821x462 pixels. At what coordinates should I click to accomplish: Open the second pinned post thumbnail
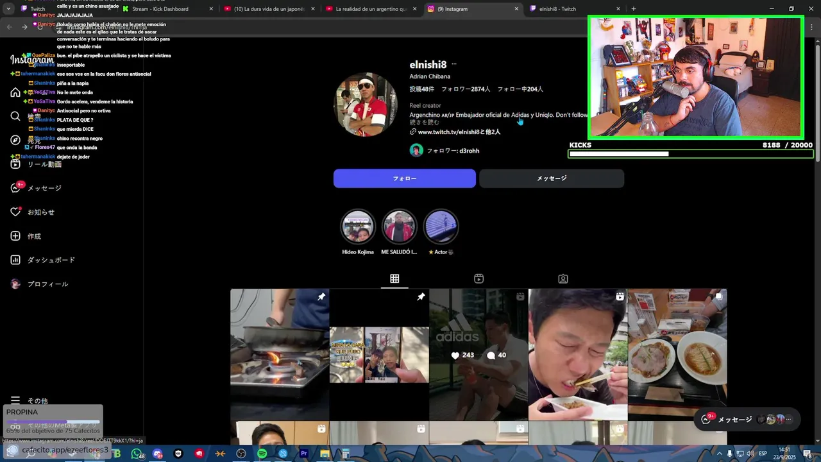point(379,354)
